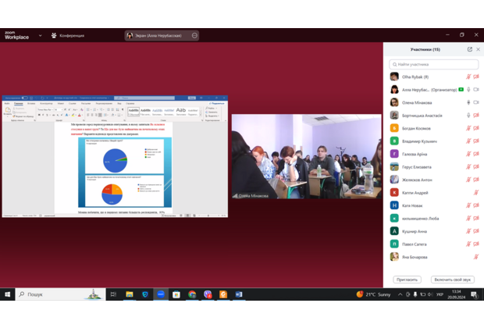Adjust the zoom slider in Word status bar
The image size is (484, 328).
pos(208,216)
